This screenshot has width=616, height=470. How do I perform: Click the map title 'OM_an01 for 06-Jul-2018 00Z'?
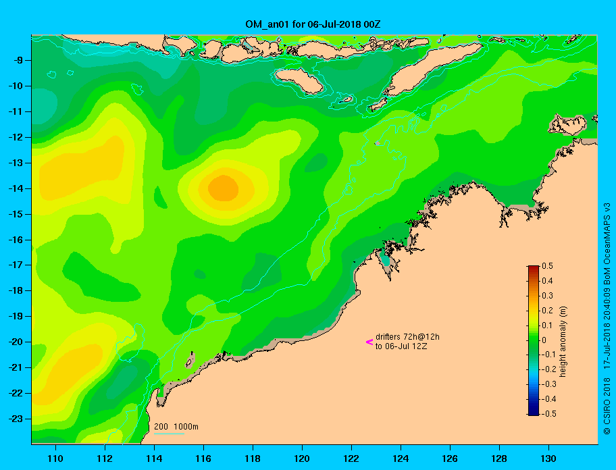coord(313,24)
